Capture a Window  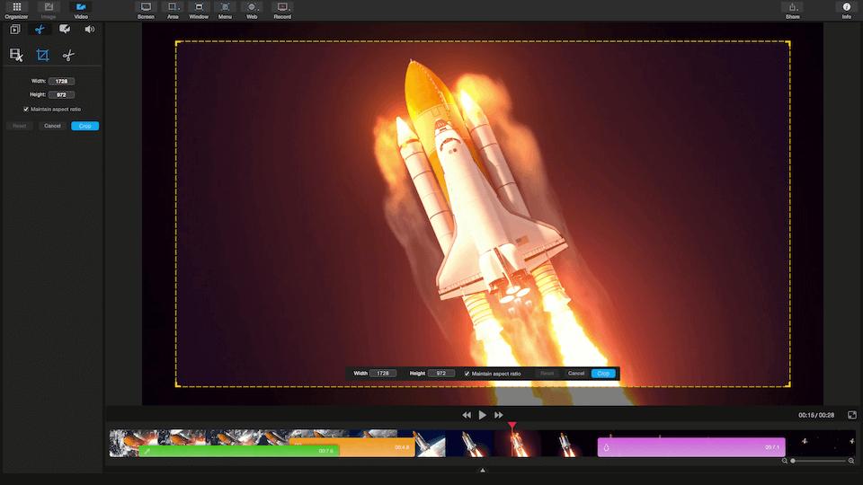199,10
